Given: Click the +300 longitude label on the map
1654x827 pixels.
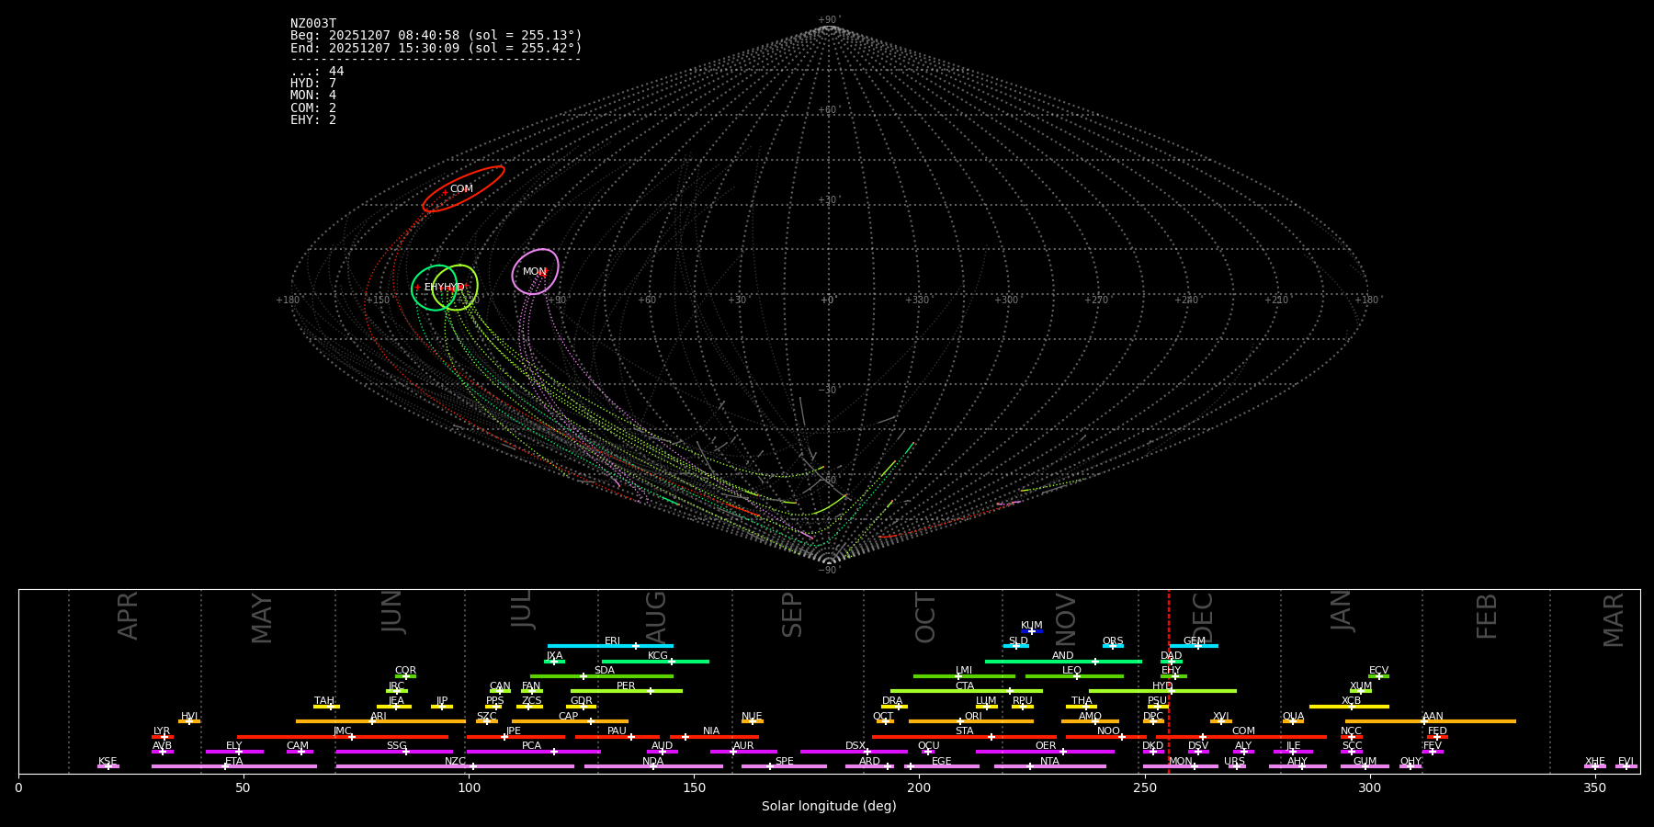Looking at the screenshot, I should (1006, 300).
